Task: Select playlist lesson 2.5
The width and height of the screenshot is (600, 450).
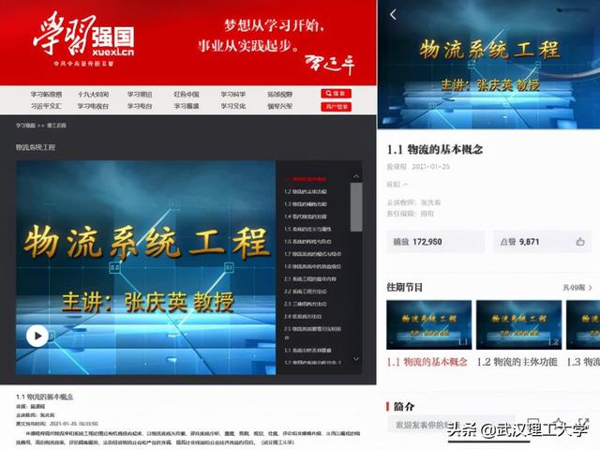Action: pyautogui.click(x=313, y=333)
